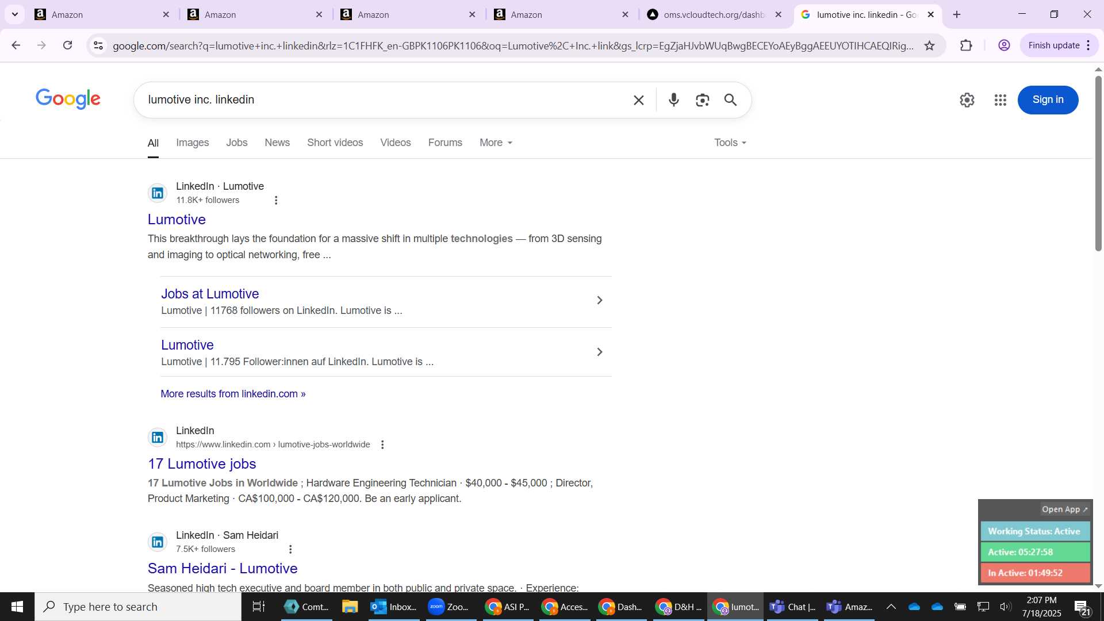This screenshot has width=1104, height=621.
Task: Click the Windows taskbar search box
Action: click(x=138, y=607)
